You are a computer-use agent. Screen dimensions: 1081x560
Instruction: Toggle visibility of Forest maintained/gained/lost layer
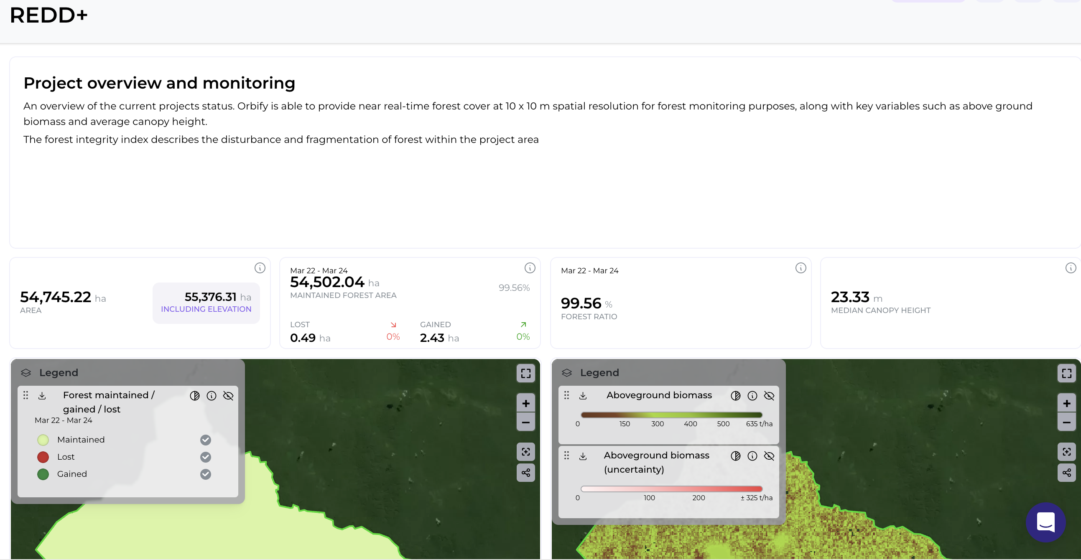(228, 395)
